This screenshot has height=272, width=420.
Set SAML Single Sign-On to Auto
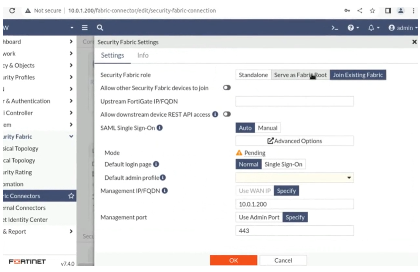click(245, 128)
